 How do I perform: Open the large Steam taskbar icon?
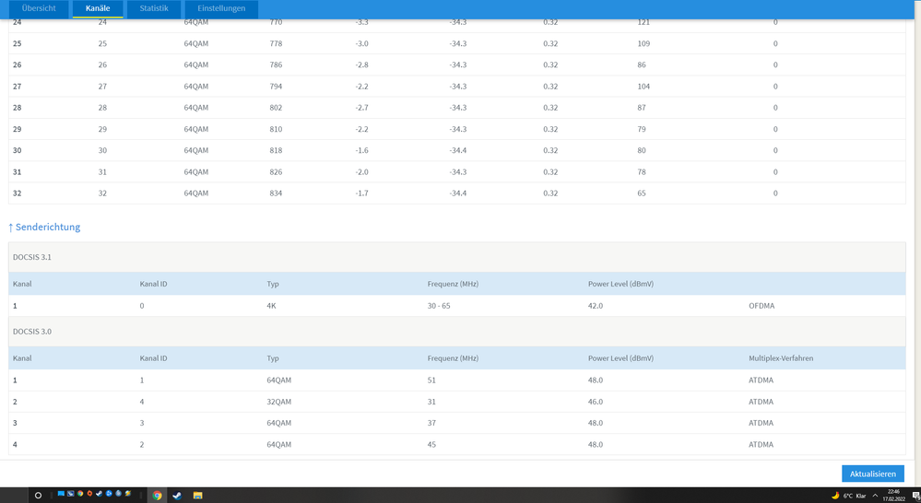point(177,496)
